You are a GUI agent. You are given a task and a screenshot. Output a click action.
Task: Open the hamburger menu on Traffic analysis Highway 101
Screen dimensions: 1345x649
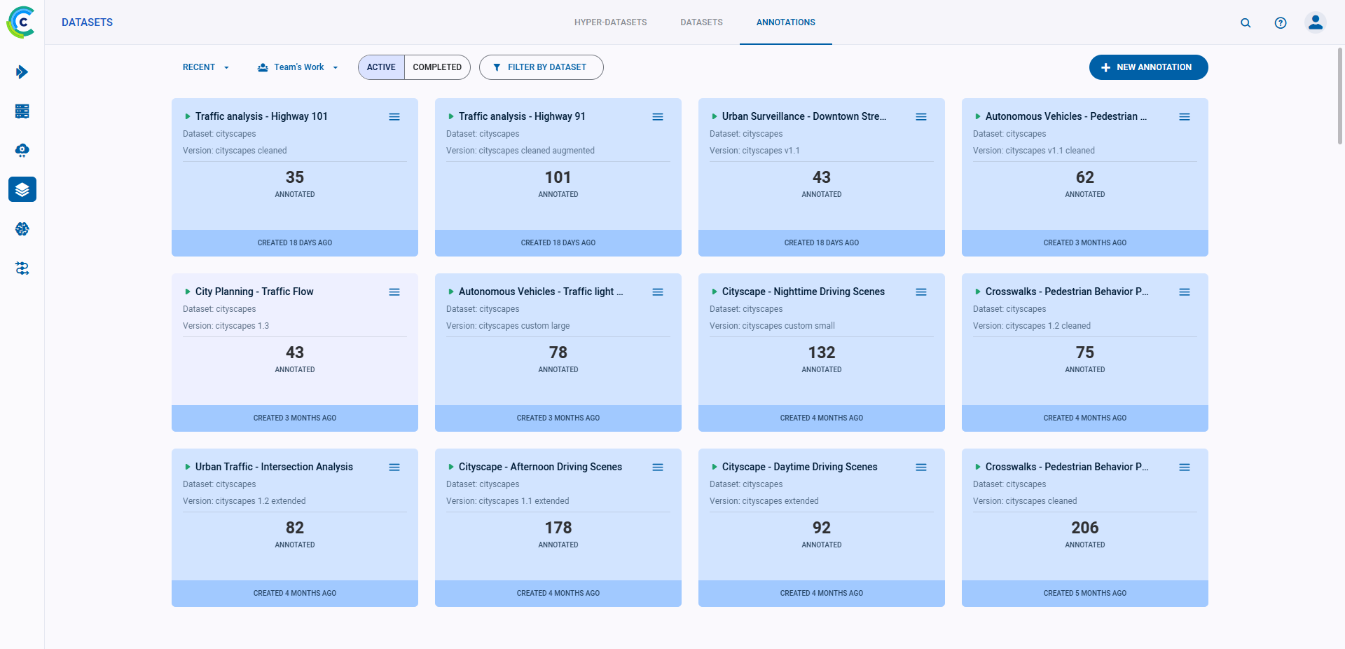click(x=394, y=116)
